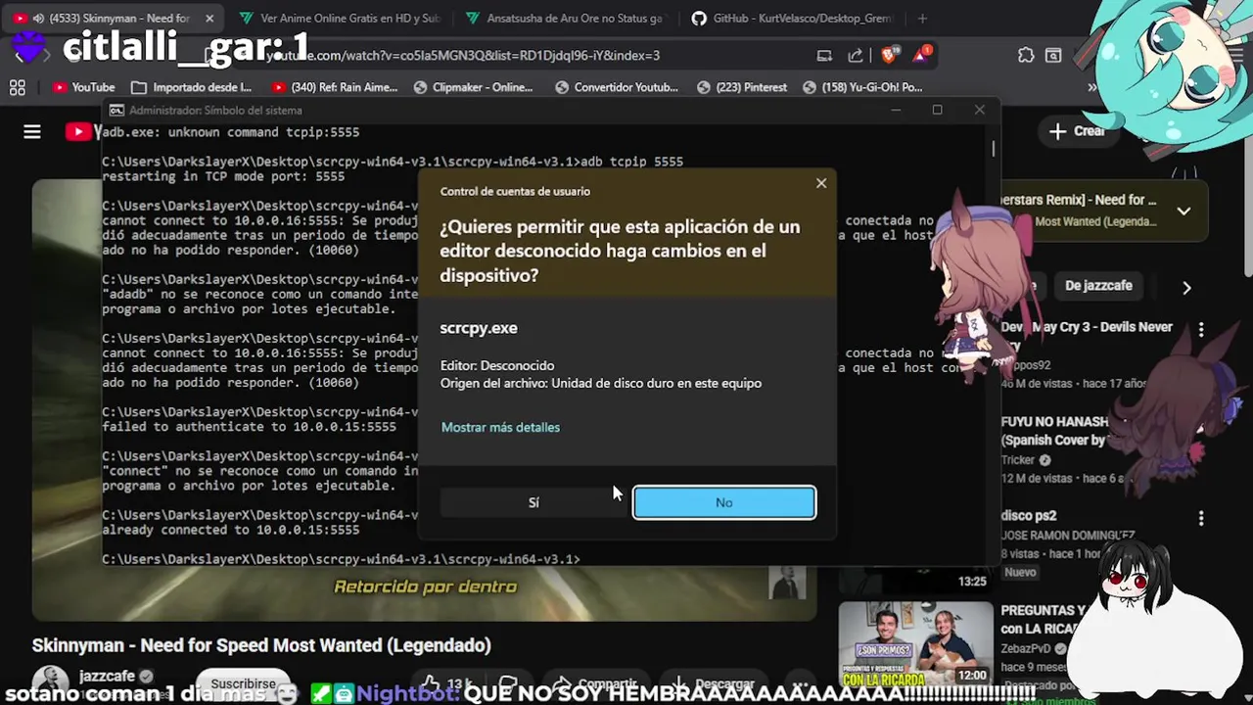Image resolution: width=1253 pixels, height=705 pixels.
Task: Open the YouTube hamburger guide menu
Action: (x=32, y=131)
